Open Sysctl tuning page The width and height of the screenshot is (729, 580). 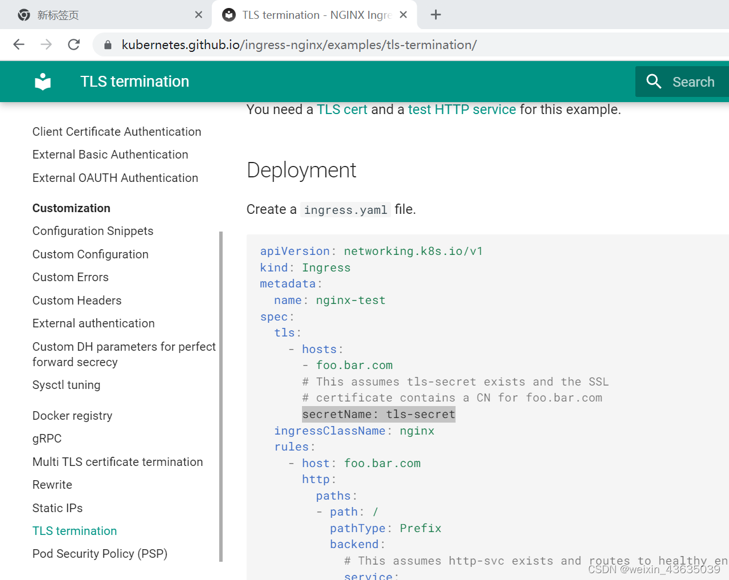point(66,385)
